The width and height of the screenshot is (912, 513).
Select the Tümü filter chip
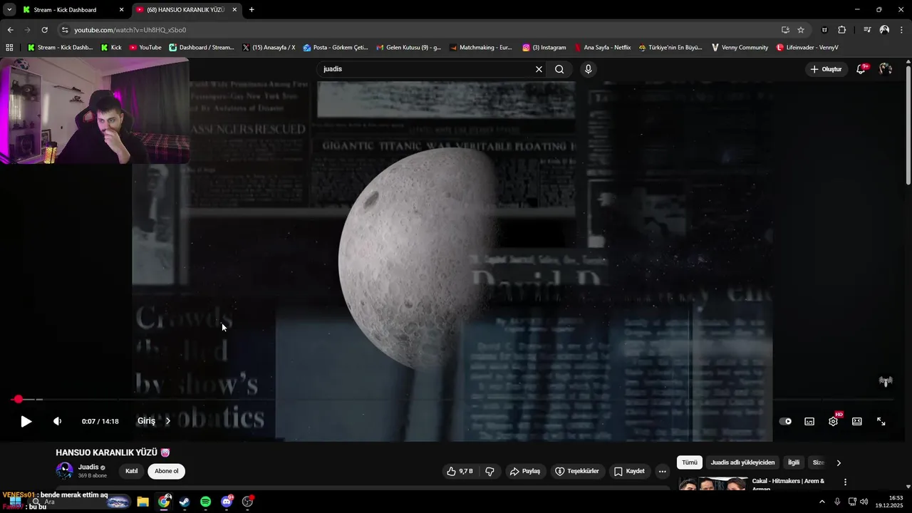click(690, 462)
